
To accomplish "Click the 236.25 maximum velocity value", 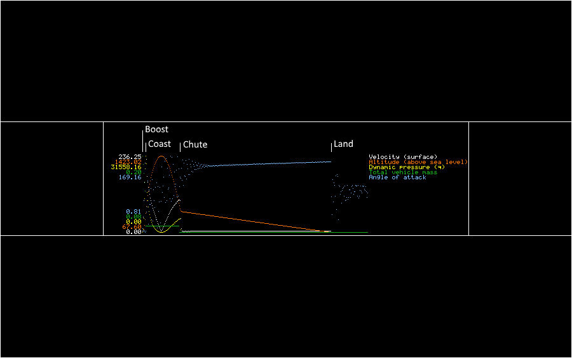I will [x=130, y=157].
